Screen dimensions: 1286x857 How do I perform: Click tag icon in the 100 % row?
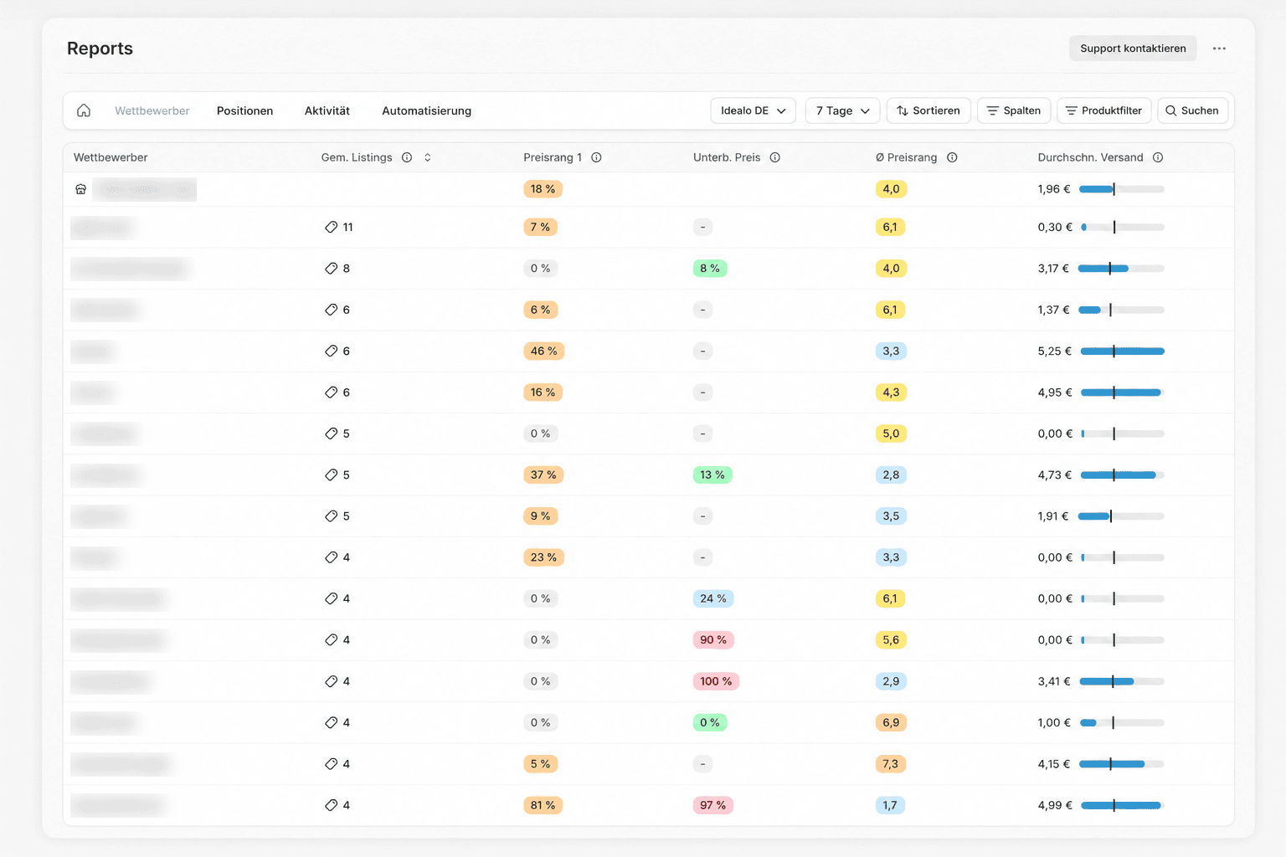(331, 681)
